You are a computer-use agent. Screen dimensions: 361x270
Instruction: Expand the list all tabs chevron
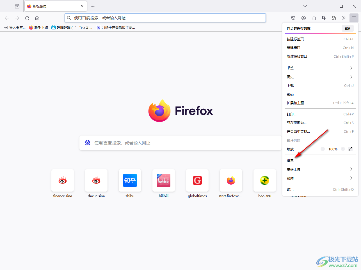click(x=305, y=6)
